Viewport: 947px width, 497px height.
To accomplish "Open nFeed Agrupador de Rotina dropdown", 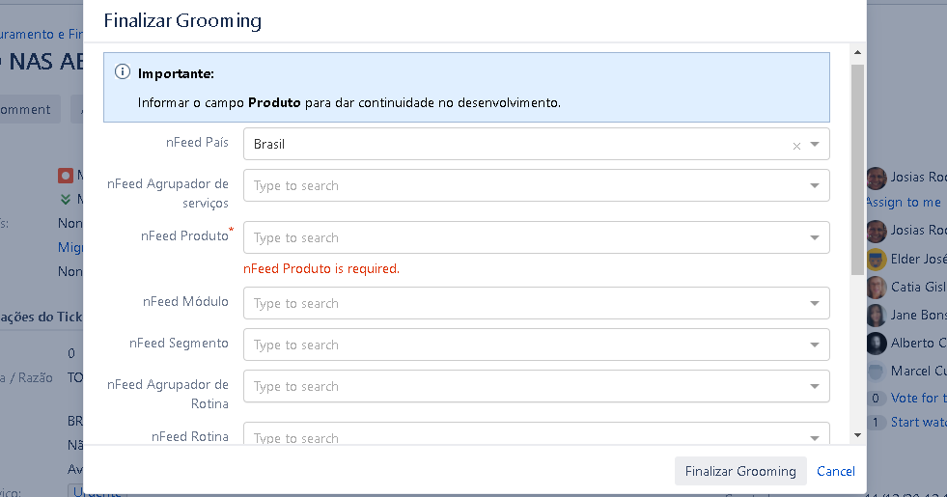I will tap(816, 386).
